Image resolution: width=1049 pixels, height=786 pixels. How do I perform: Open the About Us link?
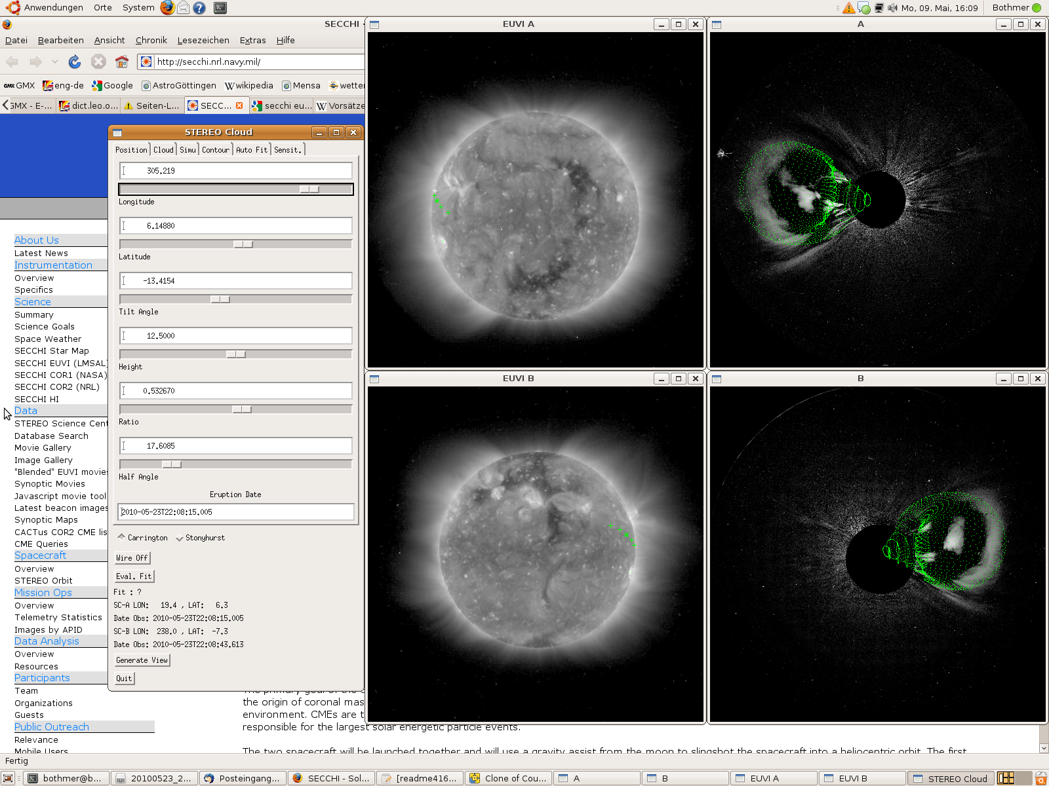[37, 240]
